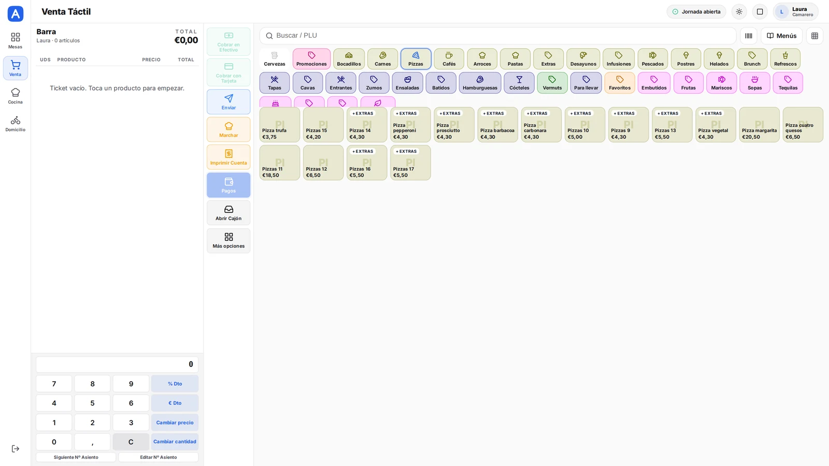Open the Helados category
The image size is (829, 466).
coord(719,59)
